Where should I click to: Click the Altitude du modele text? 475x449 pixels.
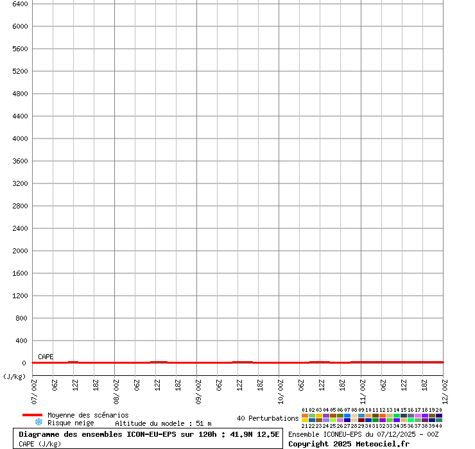(x=163, y=423)
